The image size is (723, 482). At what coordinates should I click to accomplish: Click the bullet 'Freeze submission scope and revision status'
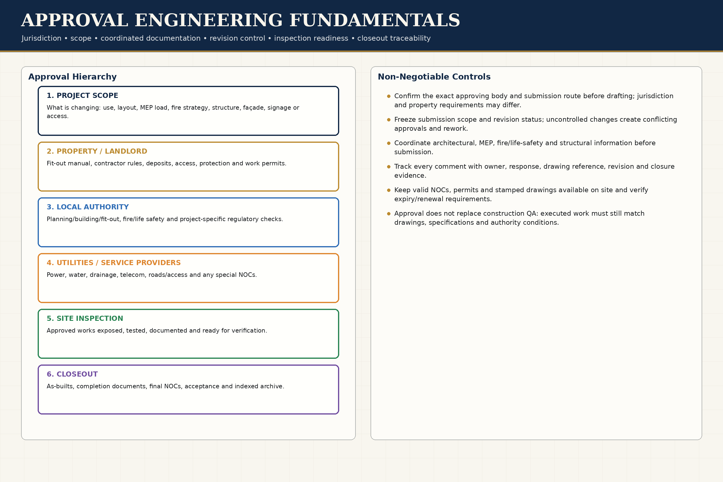click(x=536, y=124)
